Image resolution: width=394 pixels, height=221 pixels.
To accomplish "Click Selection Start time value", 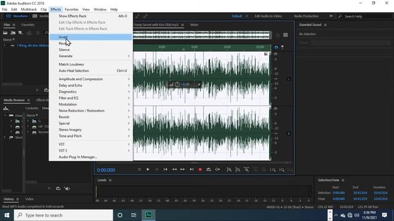I will point(339,193).
